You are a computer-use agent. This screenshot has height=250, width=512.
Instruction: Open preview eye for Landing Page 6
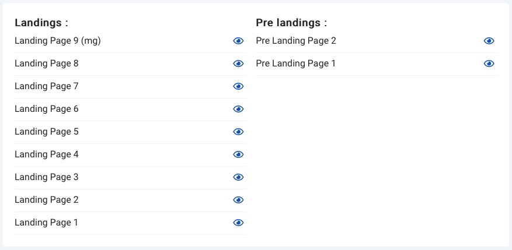(x=238, y=109)
